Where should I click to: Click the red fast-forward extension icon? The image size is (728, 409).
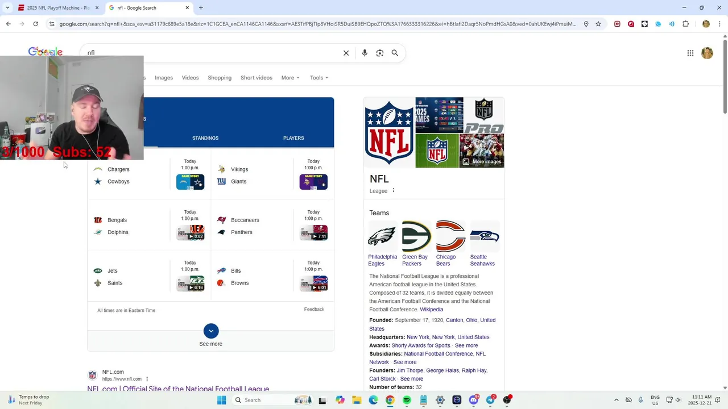click(x=617, y=24)
